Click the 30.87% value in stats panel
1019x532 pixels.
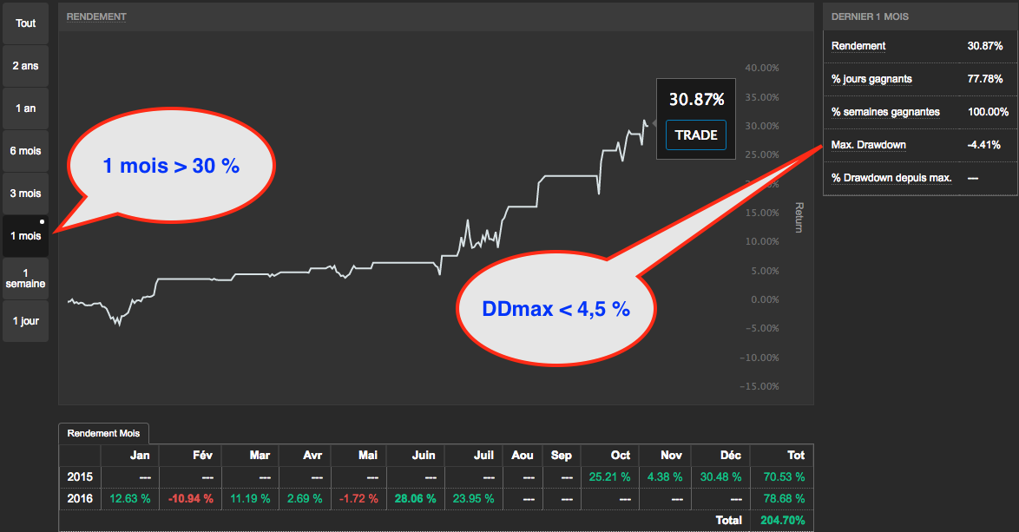pos(984,45)
